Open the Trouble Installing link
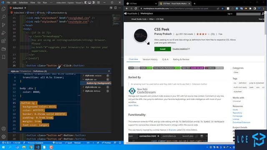Image resolution: width=267 pixels, height=150 pixels. (x=181, y=49)
